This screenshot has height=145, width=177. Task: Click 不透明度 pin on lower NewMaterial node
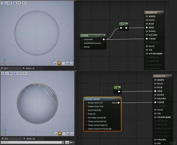[155, 102]
